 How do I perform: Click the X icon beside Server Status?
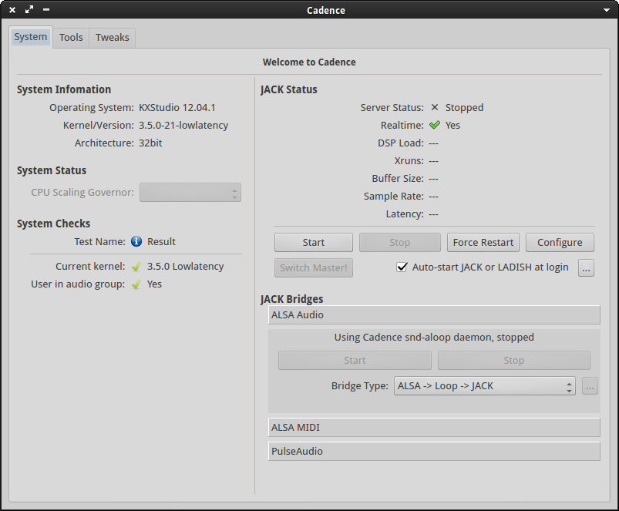[435, 108]
